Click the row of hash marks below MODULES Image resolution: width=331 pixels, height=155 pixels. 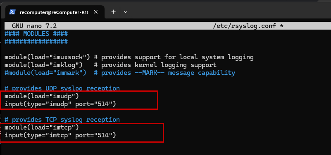coord(36,42)
